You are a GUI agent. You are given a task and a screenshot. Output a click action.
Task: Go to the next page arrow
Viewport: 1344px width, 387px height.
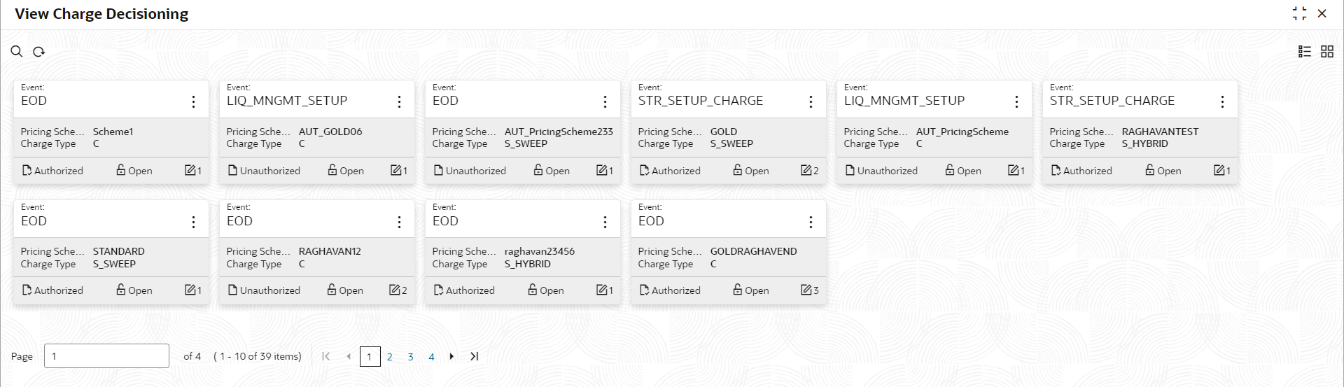[451, 356]
